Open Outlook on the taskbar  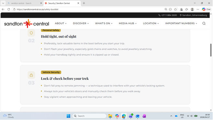[137, 116]
